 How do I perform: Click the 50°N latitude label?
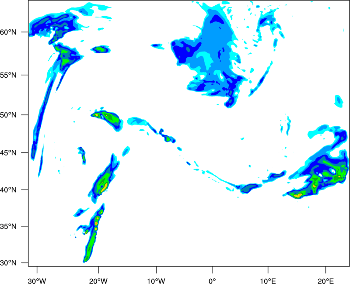pyautogui.click(x=8, y=115)
